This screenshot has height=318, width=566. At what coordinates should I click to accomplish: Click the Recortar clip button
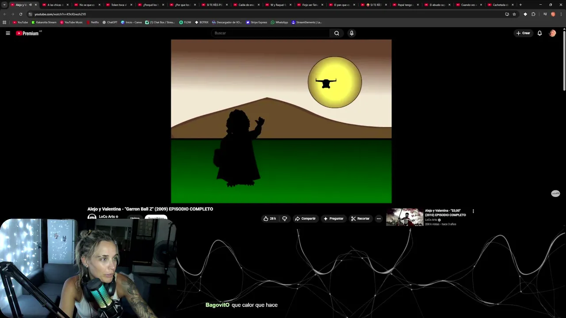[360, 219]
